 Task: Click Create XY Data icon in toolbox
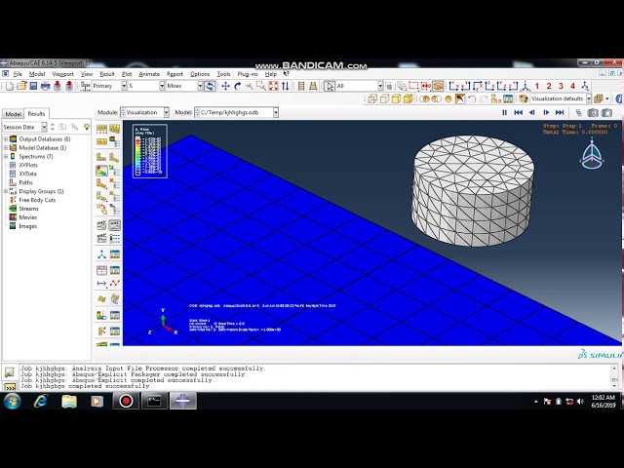101,271
